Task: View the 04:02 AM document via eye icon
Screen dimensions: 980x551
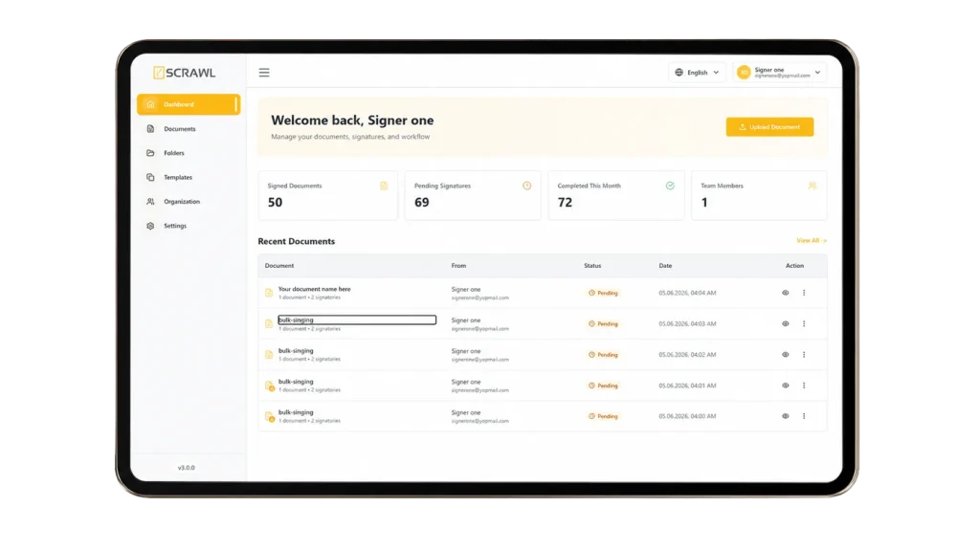Action: [786, 355]
